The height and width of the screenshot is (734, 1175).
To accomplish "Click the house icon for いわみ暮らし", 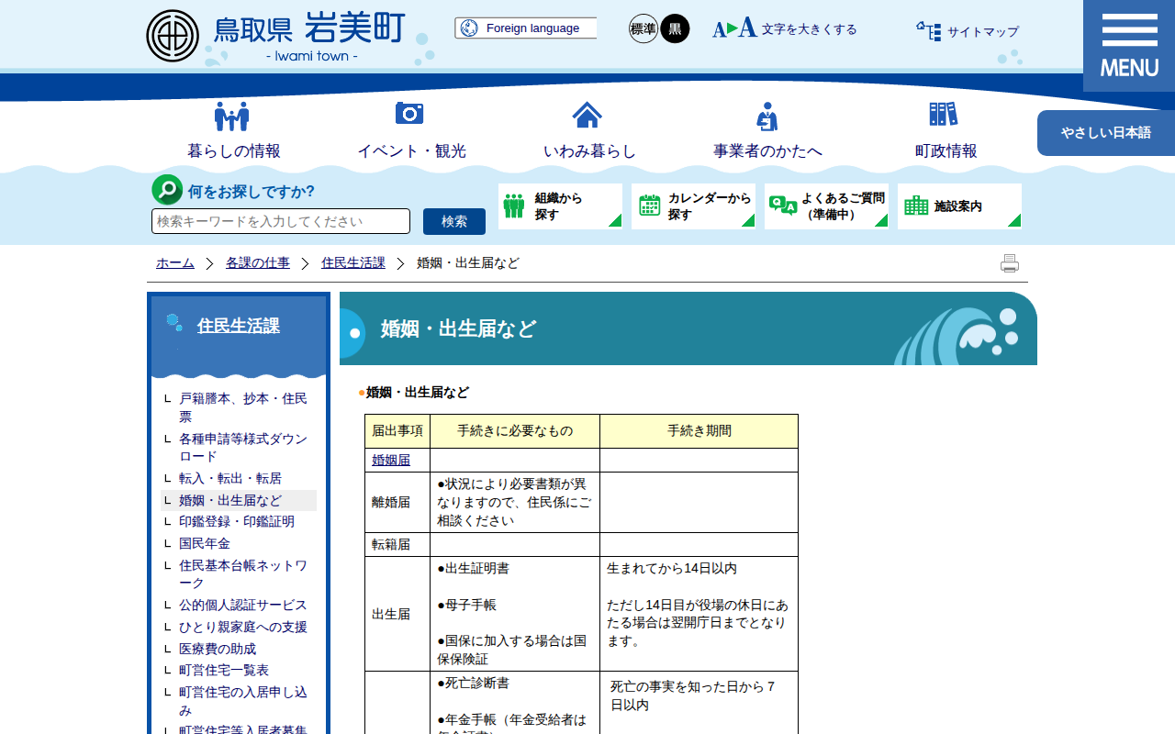I will click(587, 115).
